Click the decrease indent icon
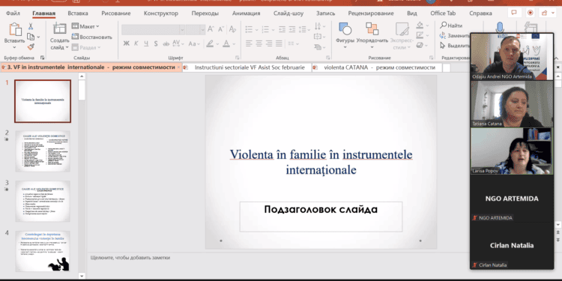Viewport: 562px width, 281px height. (282, 29)
